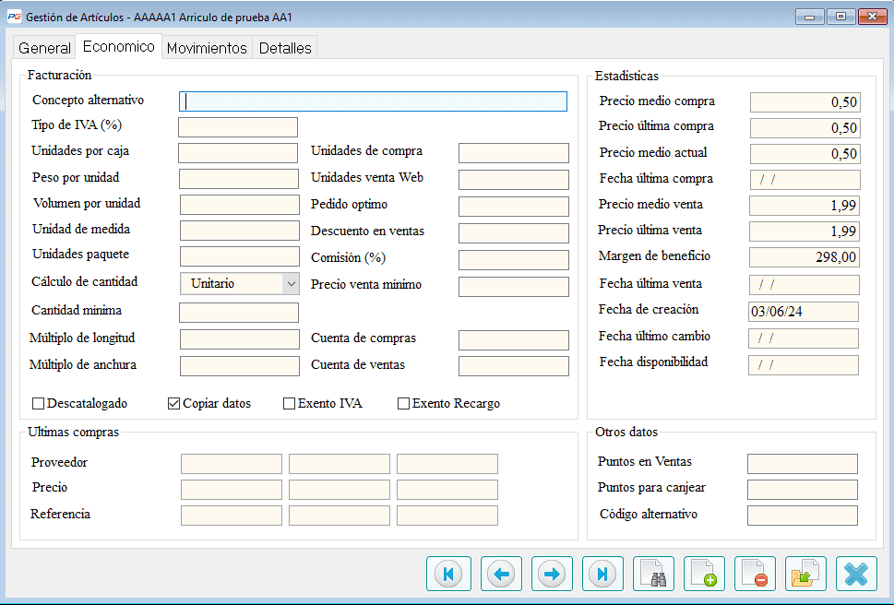
Task: Open the Detalles tab
Action: coord(285,48)
